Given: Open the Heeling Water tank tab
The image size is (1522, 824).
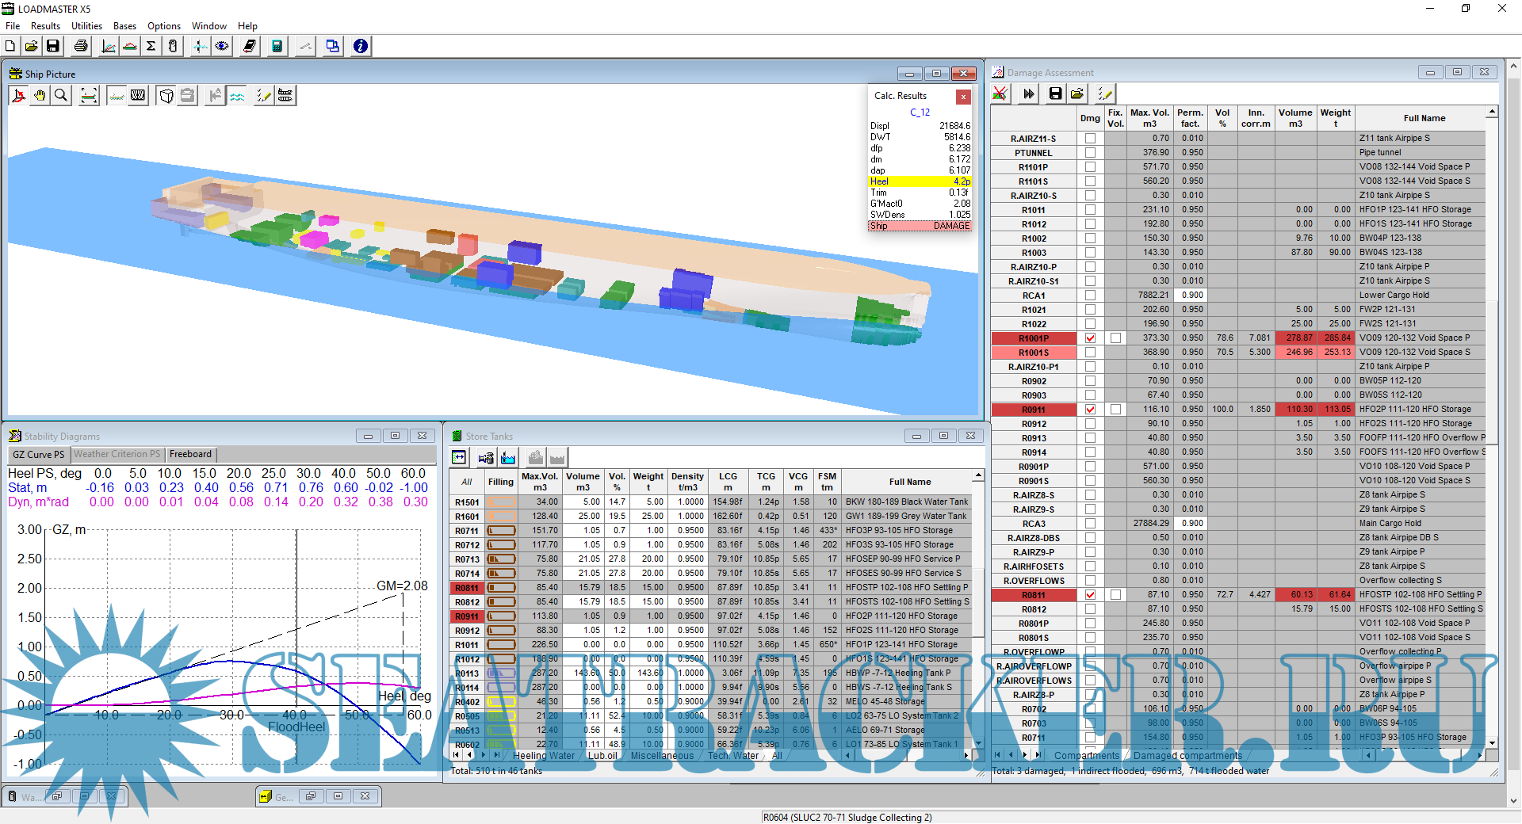Looking at the screenshot, I should (x=543, y=756).
